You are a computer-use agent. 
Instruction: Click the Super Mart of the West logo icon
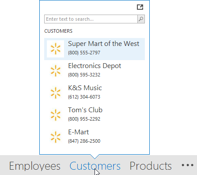(x=56, y=49)
